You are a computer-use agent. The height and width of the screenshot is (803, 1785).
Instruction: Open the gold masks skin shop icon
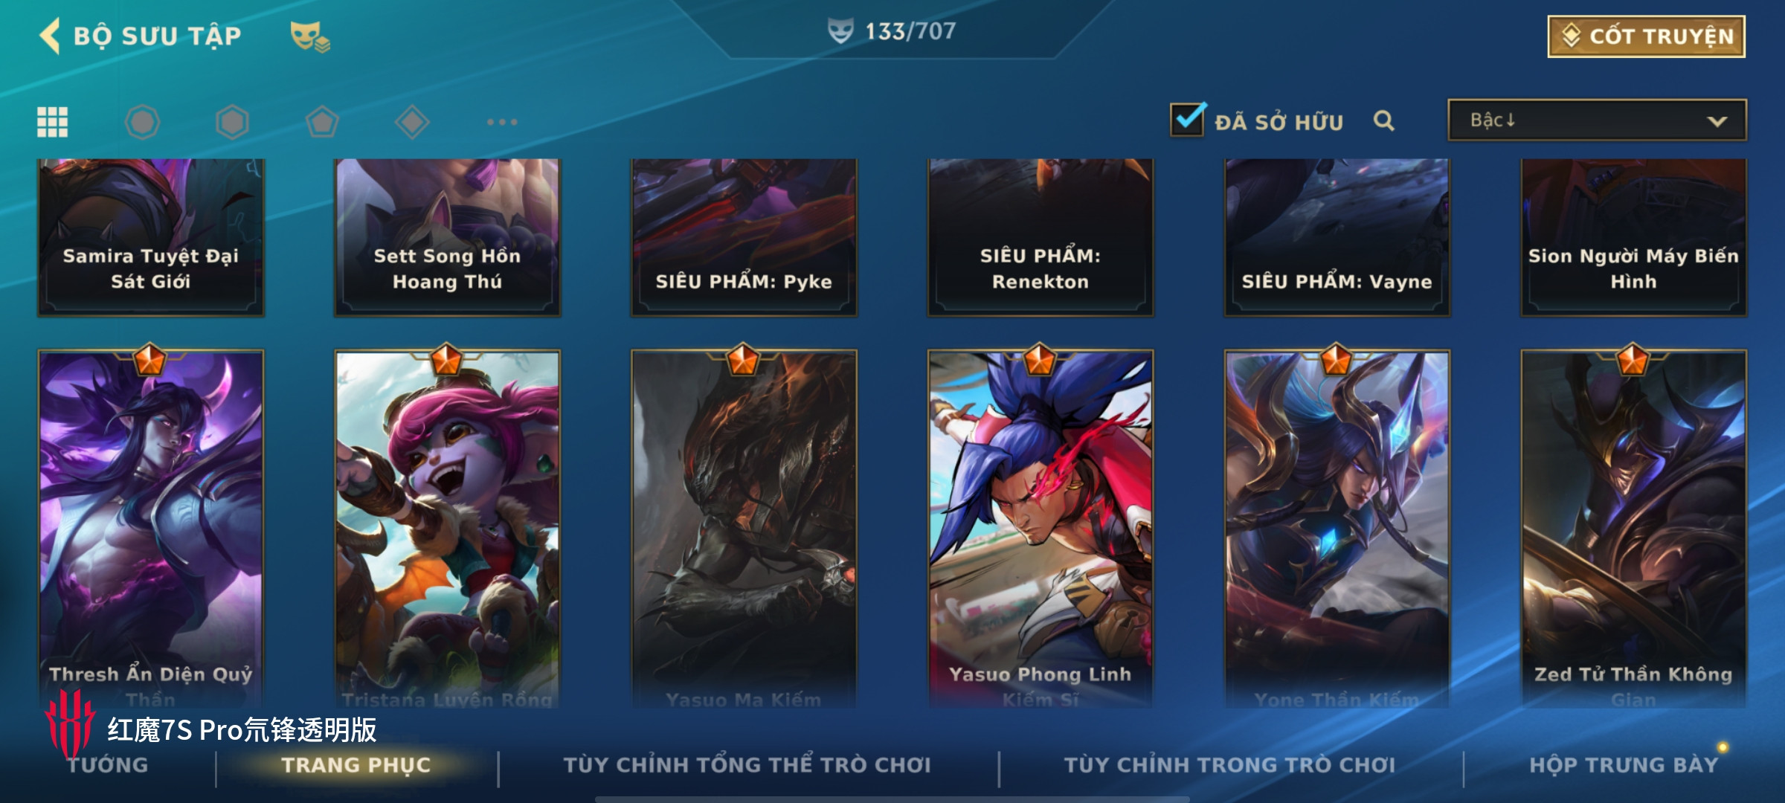tap(309, 36)
